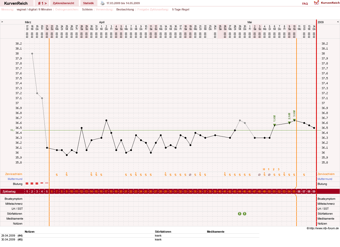
Task: Click the Ø mucus symbol on day 48
Action: click(259, 175)
